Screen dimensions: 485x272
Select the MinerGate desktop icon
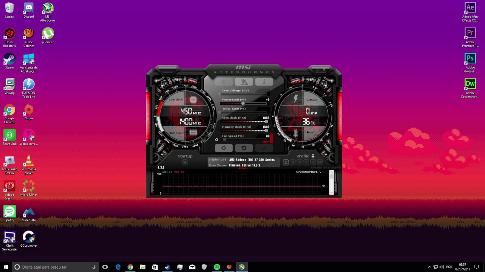pos(29,214)
